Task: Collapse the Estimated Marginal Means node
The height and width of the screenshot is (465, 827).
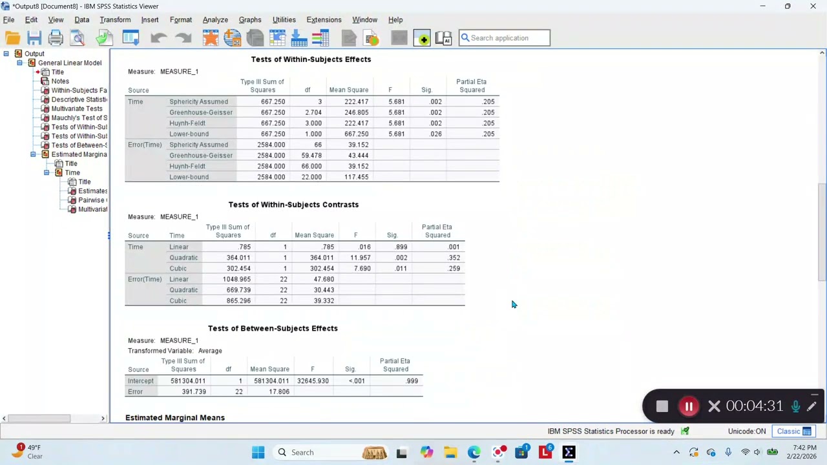Action: click(33, 154)
